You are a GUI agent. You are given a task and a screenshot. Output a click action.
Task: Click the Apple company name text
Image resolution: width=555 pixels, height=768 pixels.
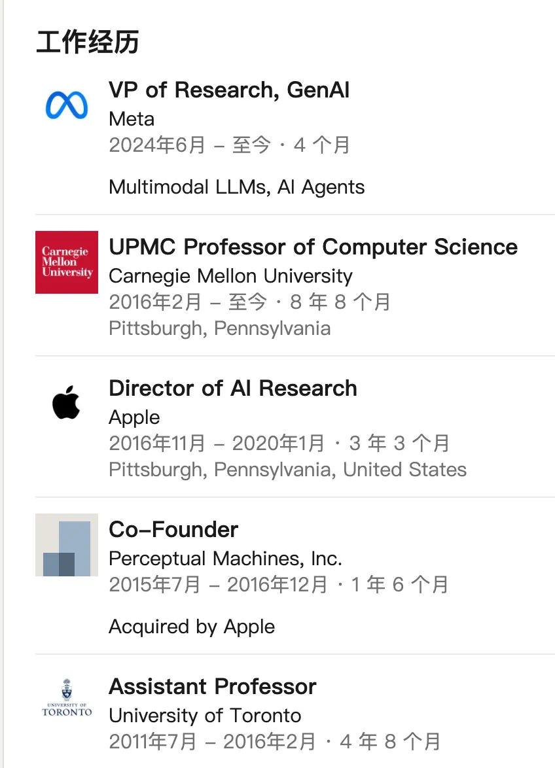coord(134,417)
